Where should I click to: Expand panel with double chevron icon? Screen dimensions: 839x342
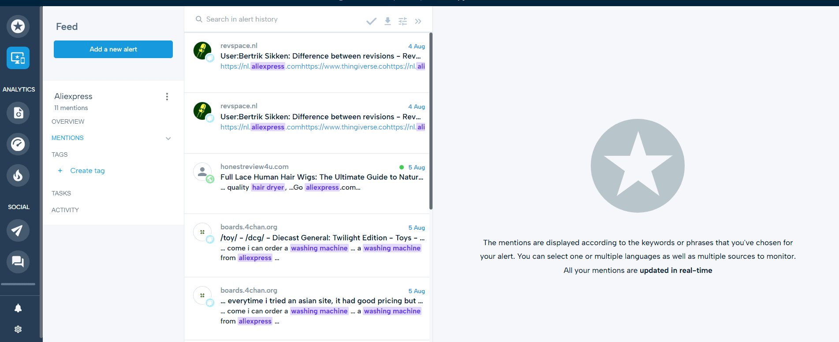pyautogui.click(x=418, y=21)
